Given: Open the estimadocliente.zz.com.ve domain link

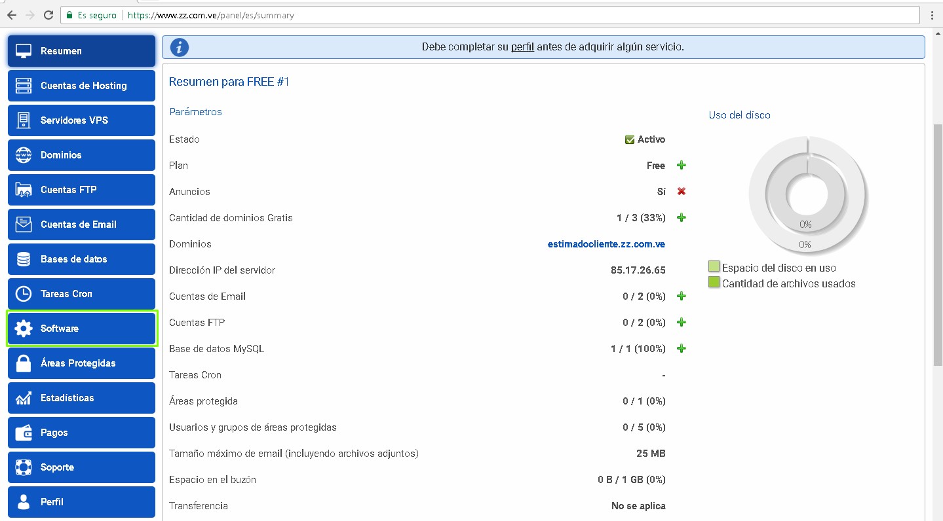Looking at the screenshot, I should (x=606, y=244).
